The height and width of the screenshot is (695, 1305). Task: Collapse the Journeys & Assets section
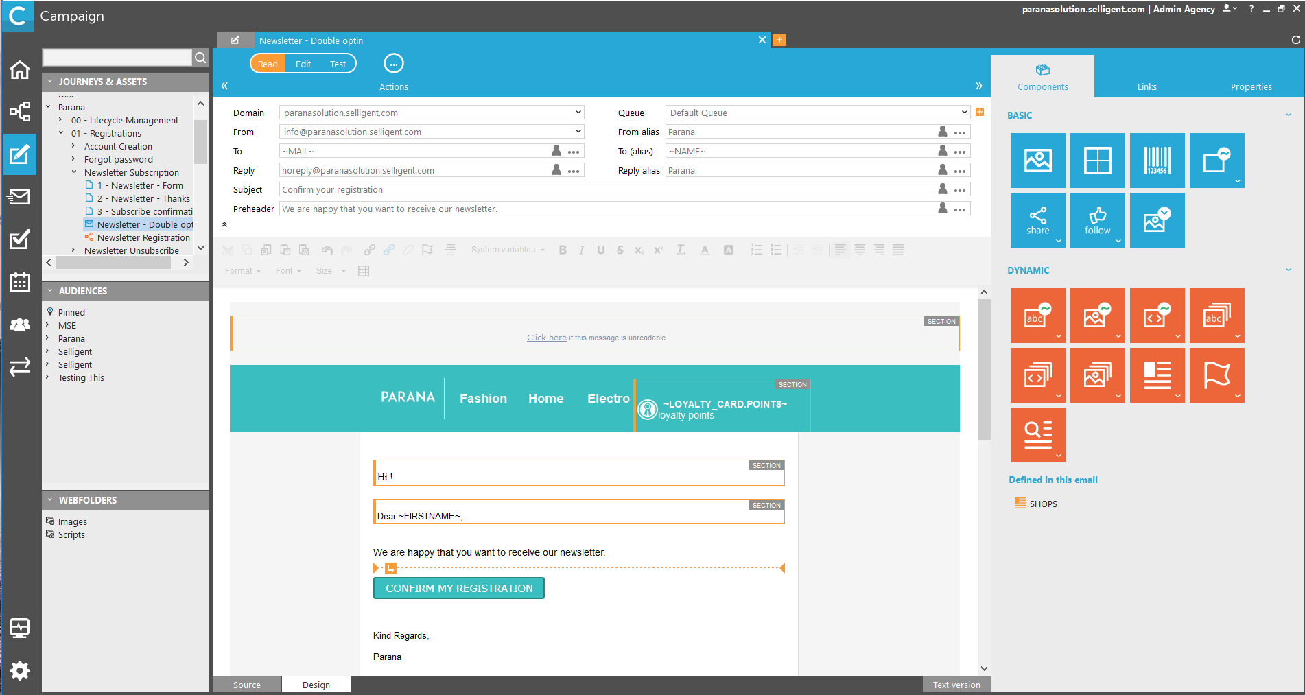50,81
